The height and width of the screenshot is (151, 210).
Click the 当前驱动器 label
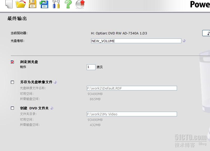19,33
